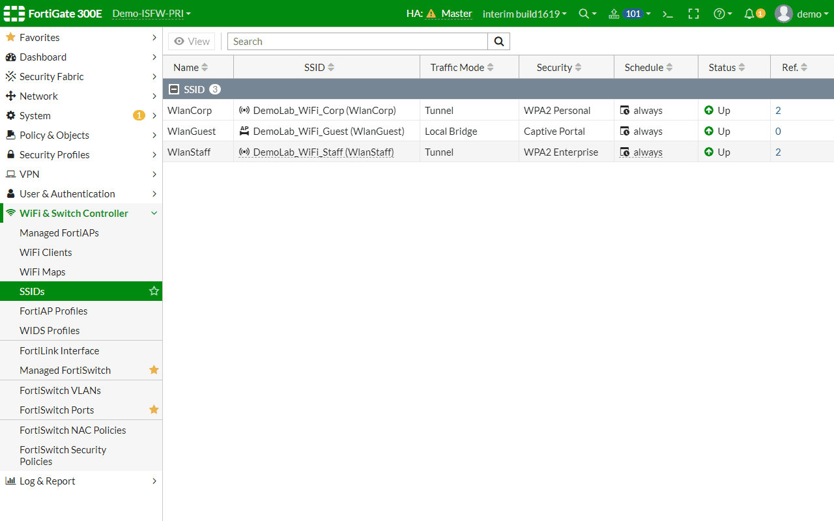The image size is (834, 521).
Task: Sort by Security column arrows
Action: pyautogui.click(x=578, y=68)
